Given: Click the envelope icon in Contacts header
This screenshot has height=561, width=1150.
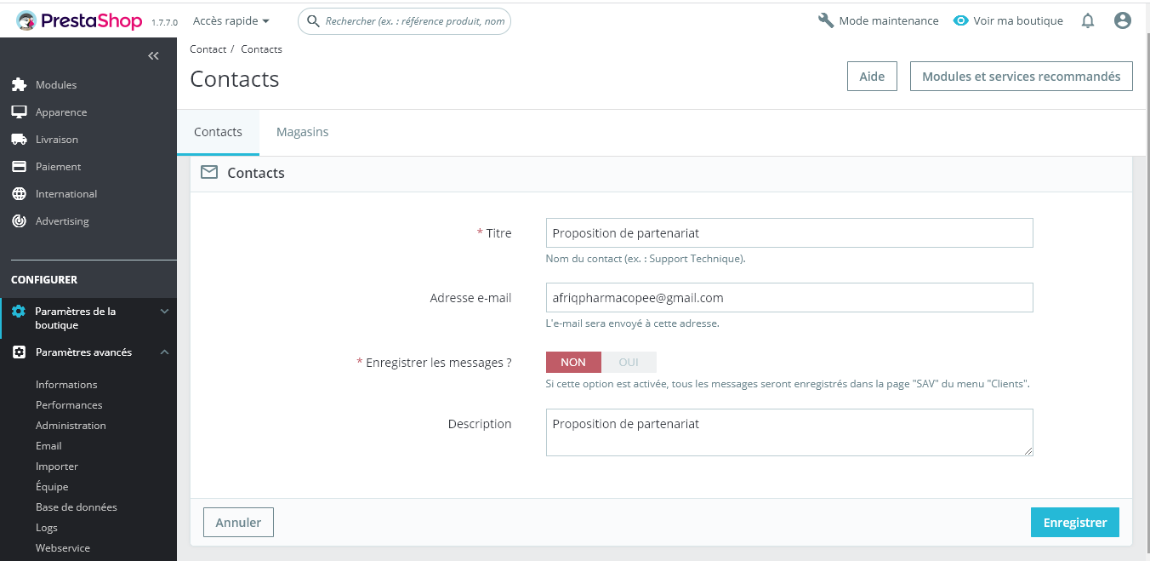Looking at the screenshot, I should coord(209,173).
